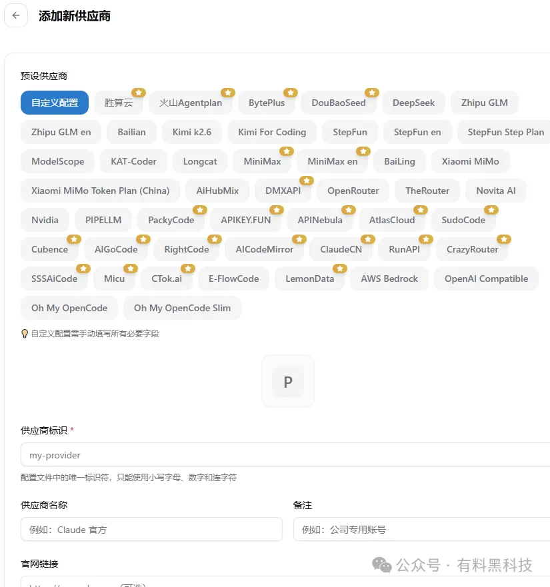Choose the PIPELLM preset
The height and width of the screenshot is (587, 550).
point(103,220)
